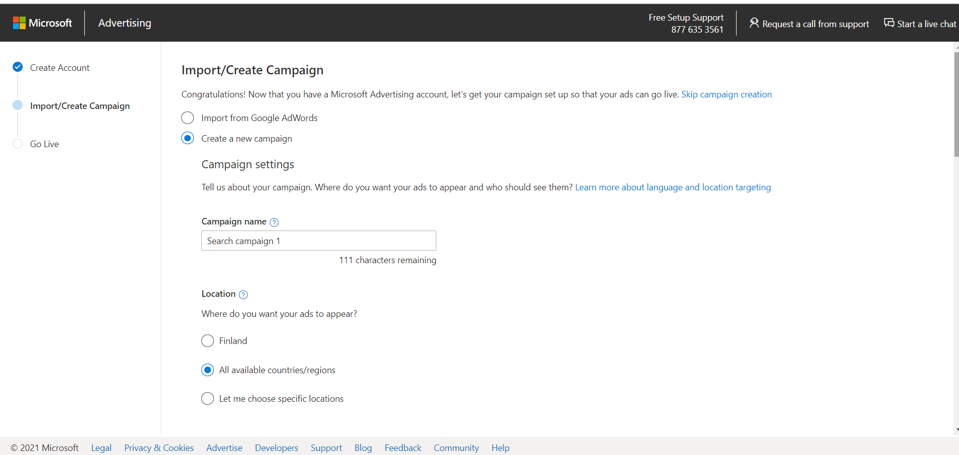Click the Campaign name input field

[319, 241]
